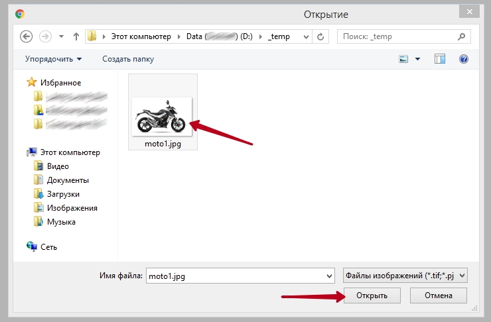The width and height of the screenshot is (491, 322).
Task: Click the Поиск: _temp search field
Action: click(405, 36)
